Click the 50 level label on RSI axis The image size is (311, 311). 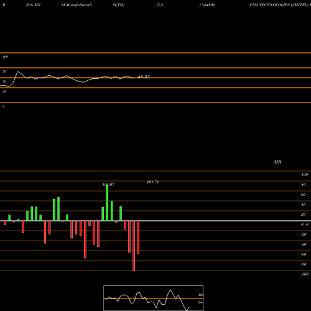[x=4, y=81]
